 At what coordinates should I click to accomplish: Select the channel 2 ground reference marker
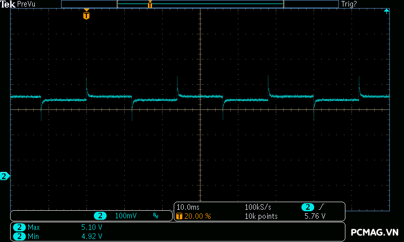point(5,176)
